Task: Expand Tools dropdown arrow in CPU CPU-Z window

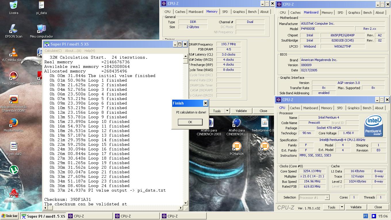Action: coord(342,207)
